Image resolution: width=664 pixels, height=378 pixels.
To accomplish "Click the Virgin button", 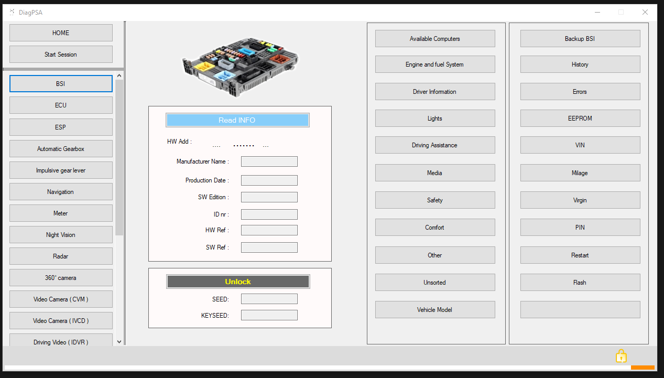I will tap(580, 200).
